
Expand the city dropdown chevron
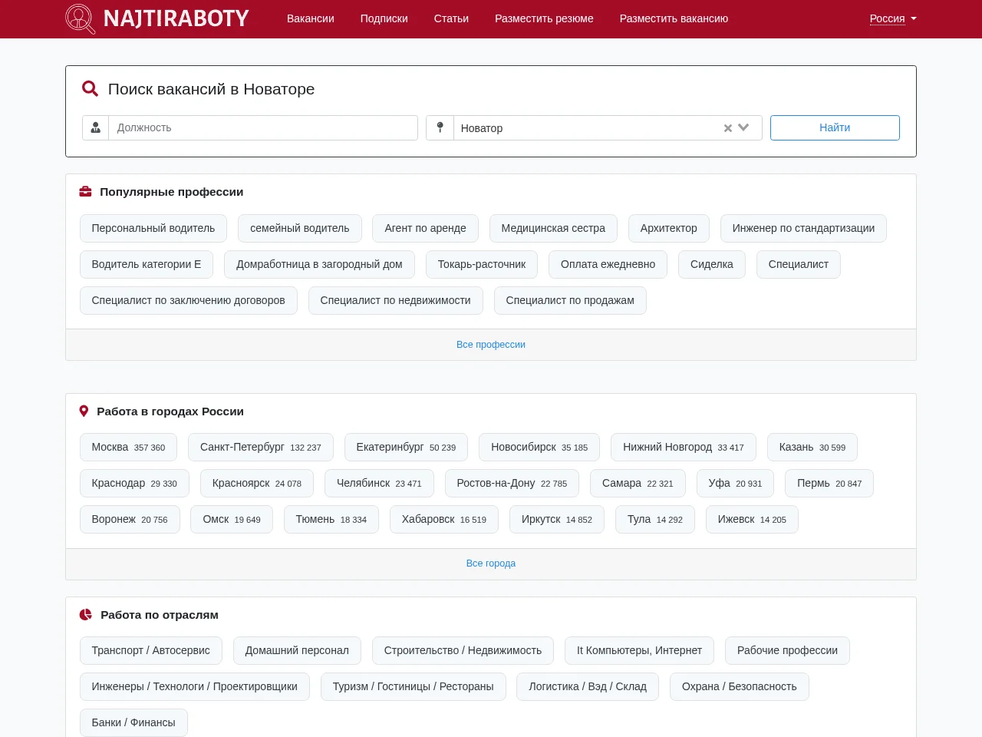pyautogui.click(x=743, y=127)
